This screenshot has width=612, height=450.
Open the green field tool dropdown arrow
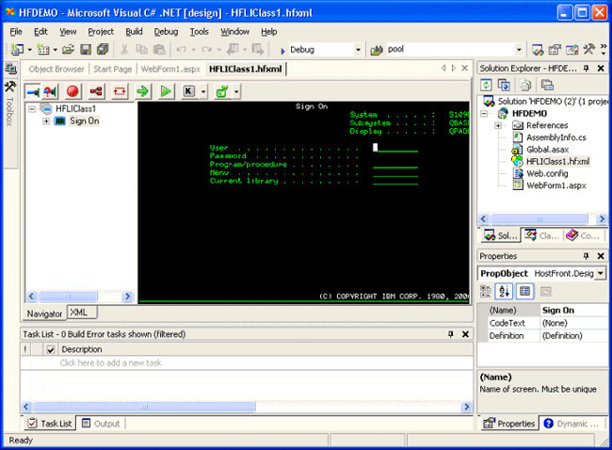236,91
